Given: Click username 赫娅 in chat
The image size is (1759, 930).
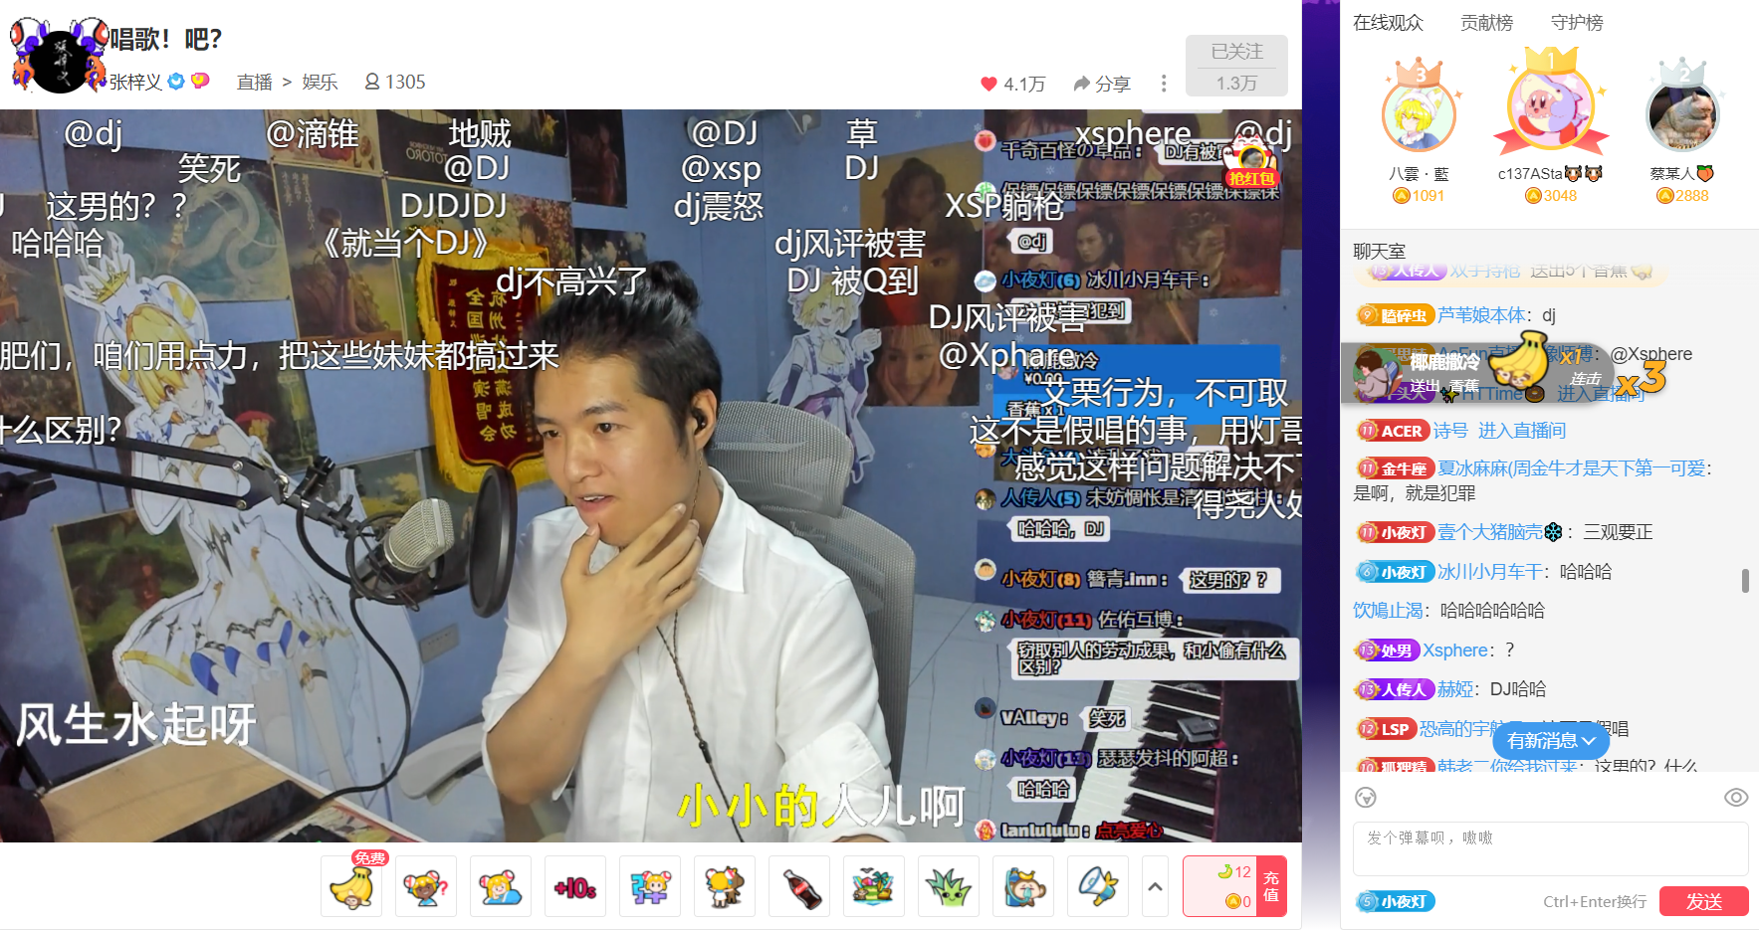Looking at the screenshot, I should (x=1454, y=689).
